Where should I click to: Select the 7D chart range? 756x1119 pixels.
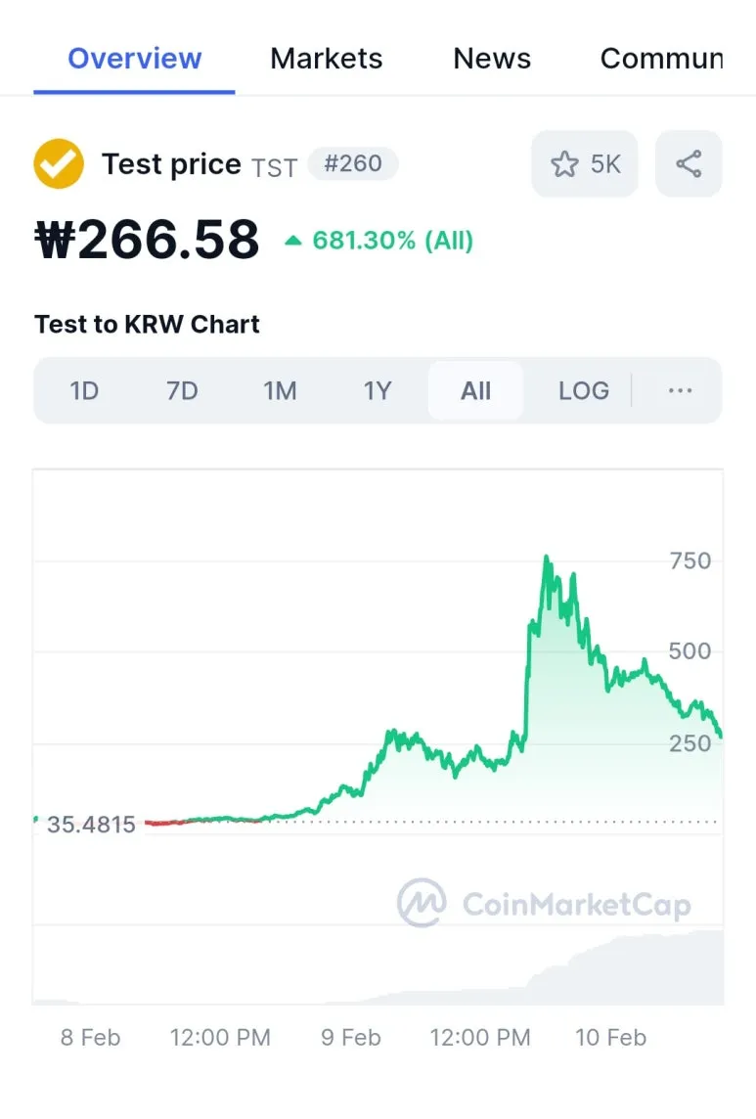pyautogui.click(x=182, y=390)
